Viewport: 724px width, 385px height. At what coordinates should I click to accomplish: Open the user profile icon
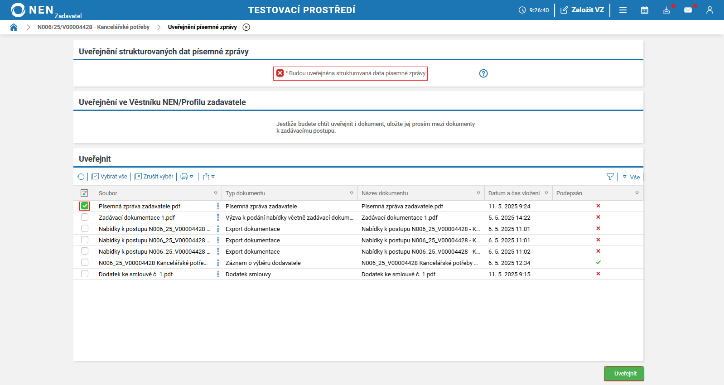710,10
